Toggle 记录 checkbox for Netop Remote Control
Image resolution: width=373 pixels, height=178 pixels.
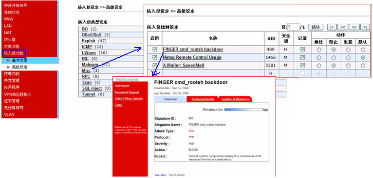point(302,57)
